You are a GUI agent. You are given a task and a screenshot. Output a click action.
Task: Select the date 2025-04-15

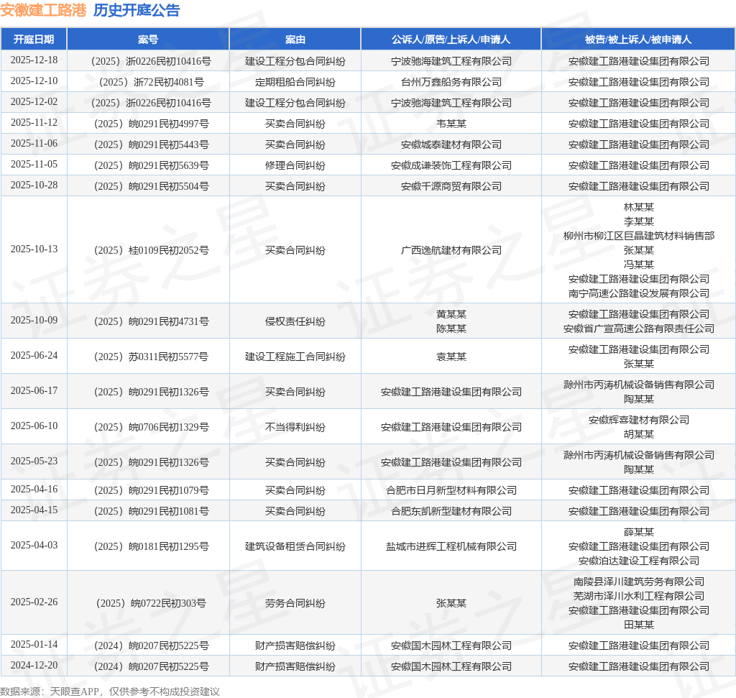pos(34,510)
